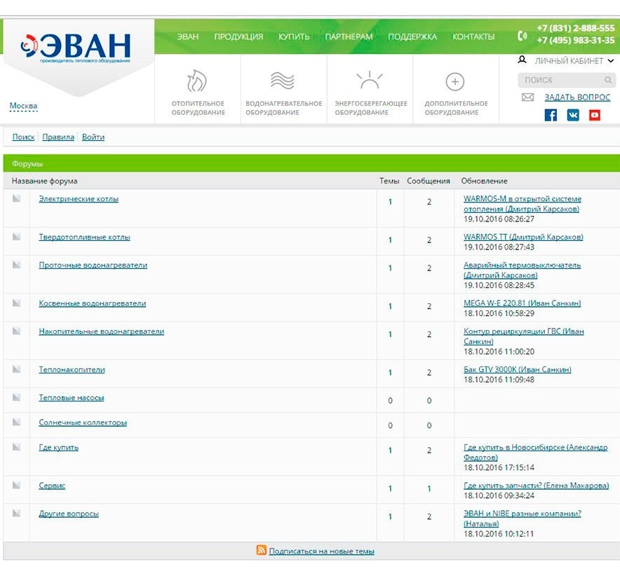Open the Продукция menu item
This screenshot has height=578, width=620.
click(238, 36)
